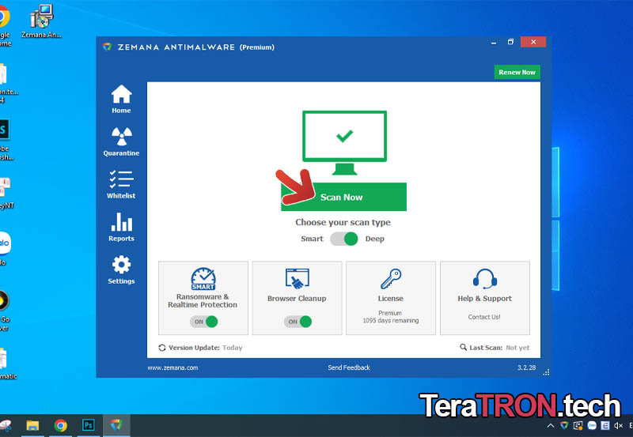Image resolution: width=633 pixels, height=437 pixels.
Task: Select the Deep scan label
Action: pyautogui.click(x=374, y=239)
